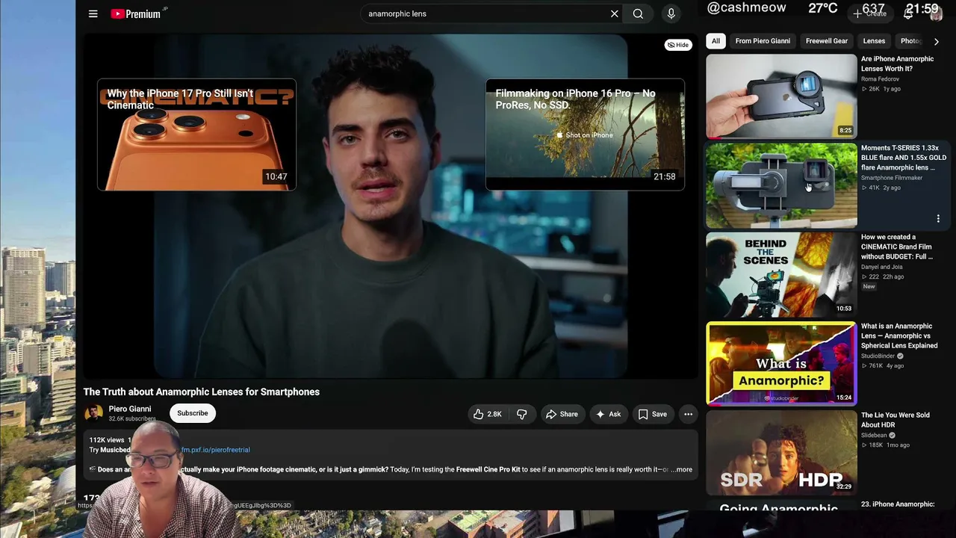Like the video with thumbs up
The width and height of the screenshot is (956, 538).
tap(487, 414)
